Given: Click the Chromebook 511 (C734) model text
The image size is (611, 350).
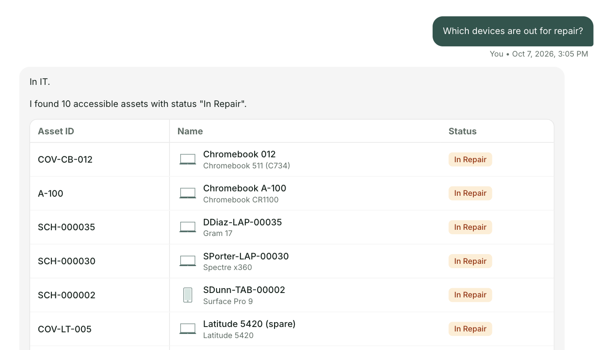Looking at the screenshot, I should [x=247, y=166].
